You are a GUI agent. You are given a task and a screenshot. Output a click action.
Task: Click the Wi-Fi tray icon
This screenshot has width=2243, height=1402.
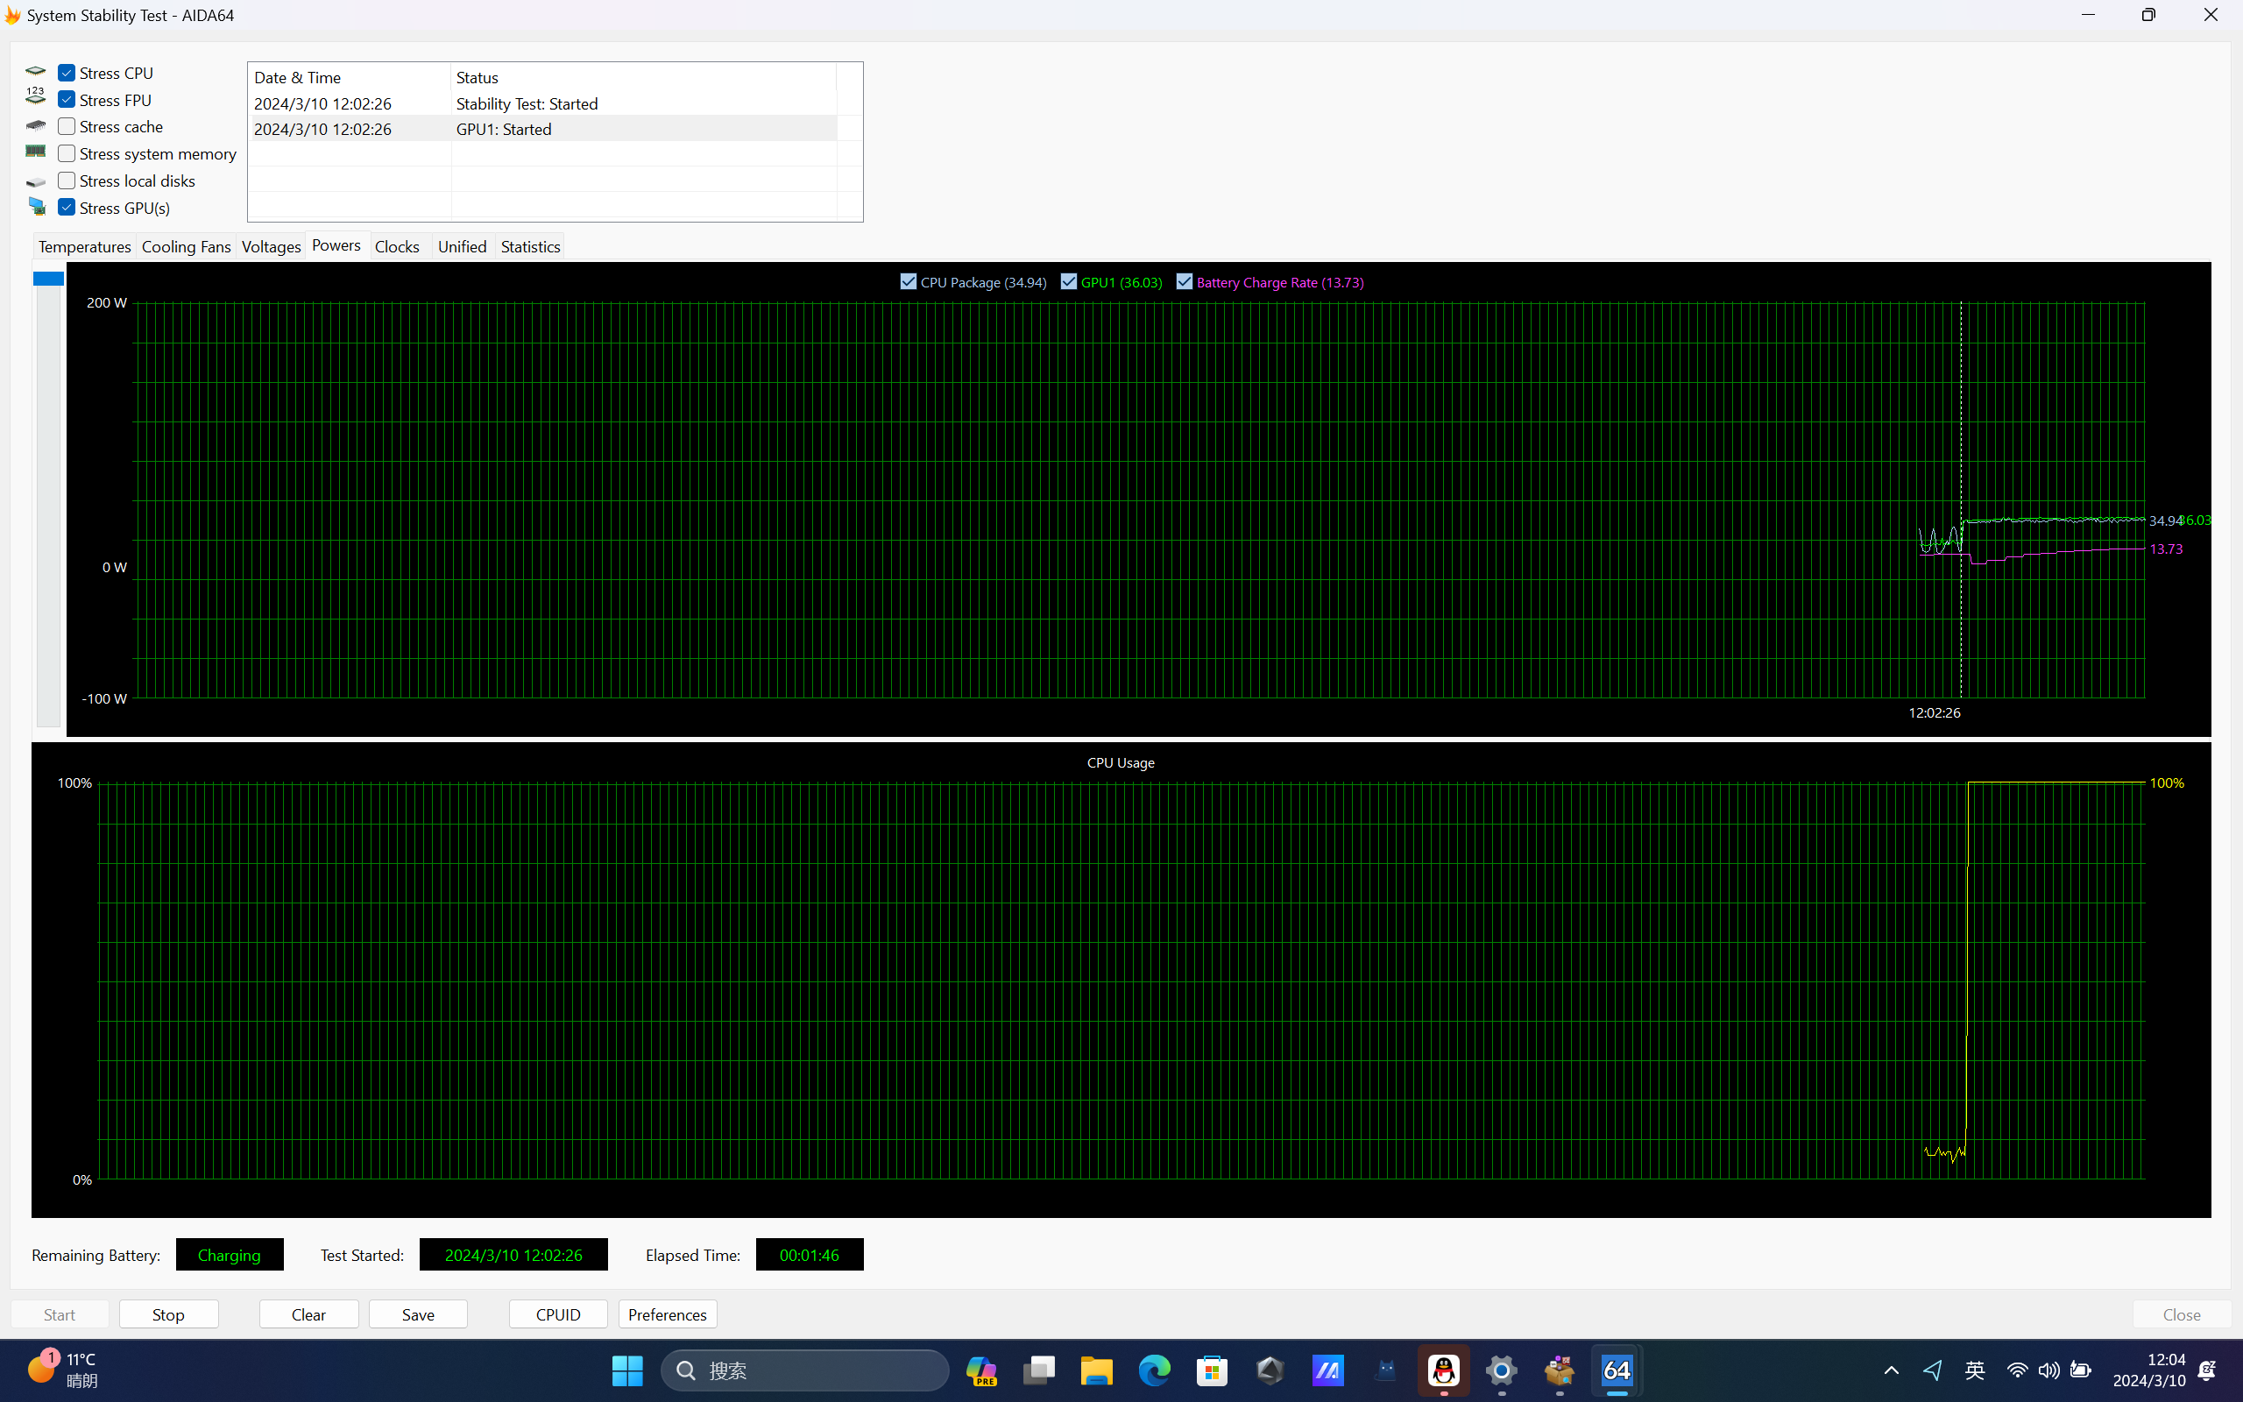pyautogui.click(x=2016, y=1370)
